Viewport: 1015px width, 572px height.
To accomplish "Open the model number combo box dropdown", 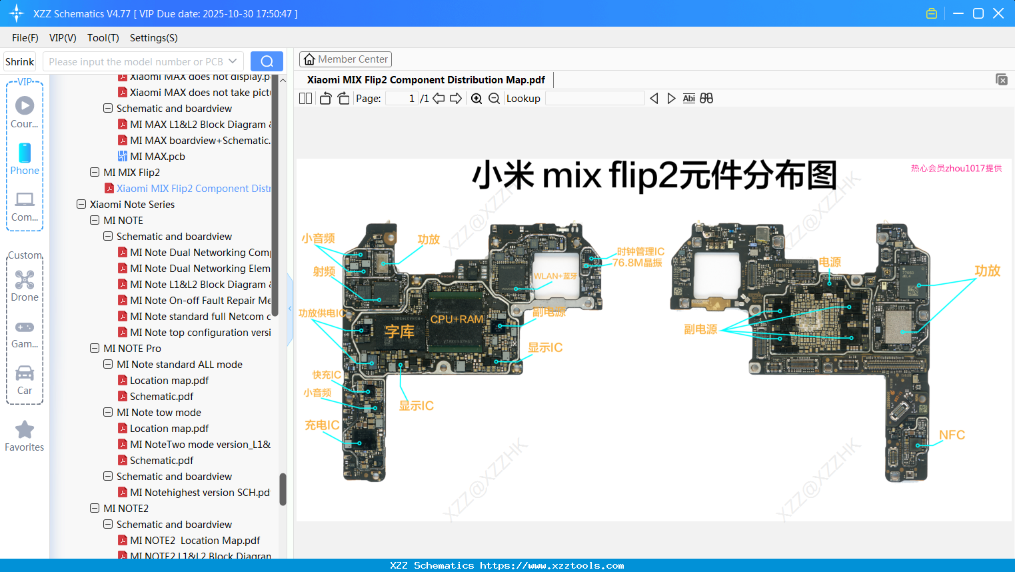I will pos(232,61).
